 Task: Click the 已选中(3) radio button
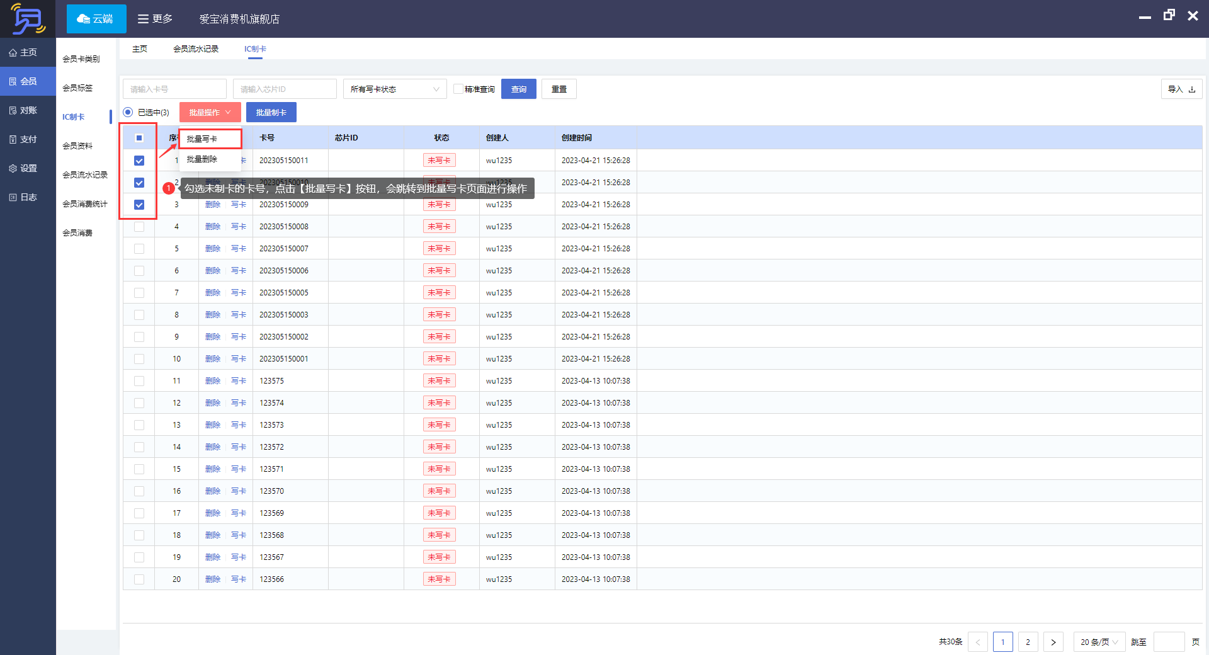(x=128, y=112)
